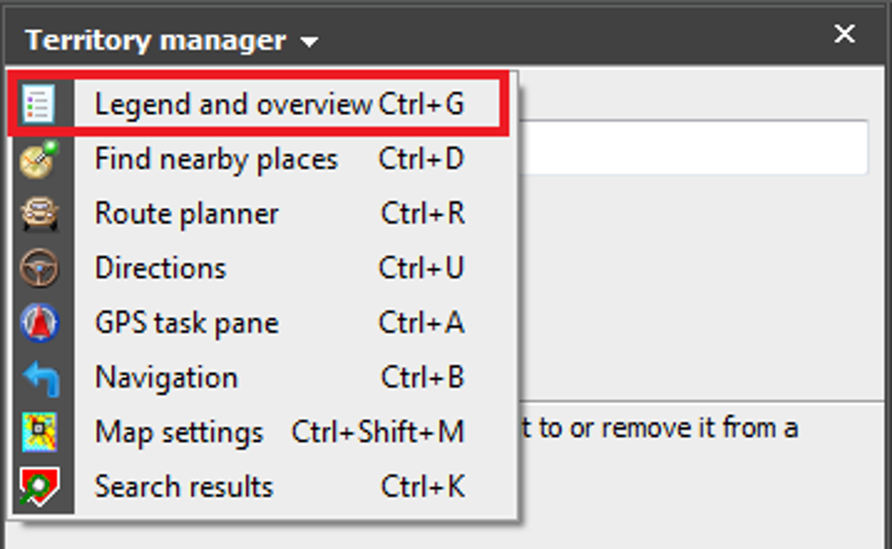Viewport: 892px width, 549px height.
Task: Click the Map settings colorful map icon
Action: (x=39, y=432)
